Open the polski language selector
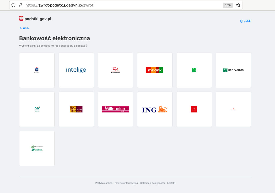The height and width of the screenshot is (193, 275). point(246,21)
